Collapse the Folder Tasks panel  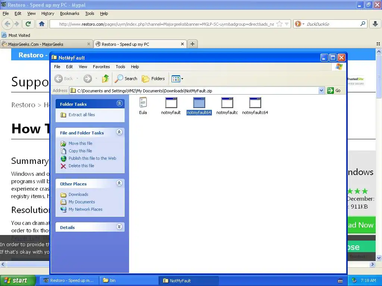(x=119, y=104)
